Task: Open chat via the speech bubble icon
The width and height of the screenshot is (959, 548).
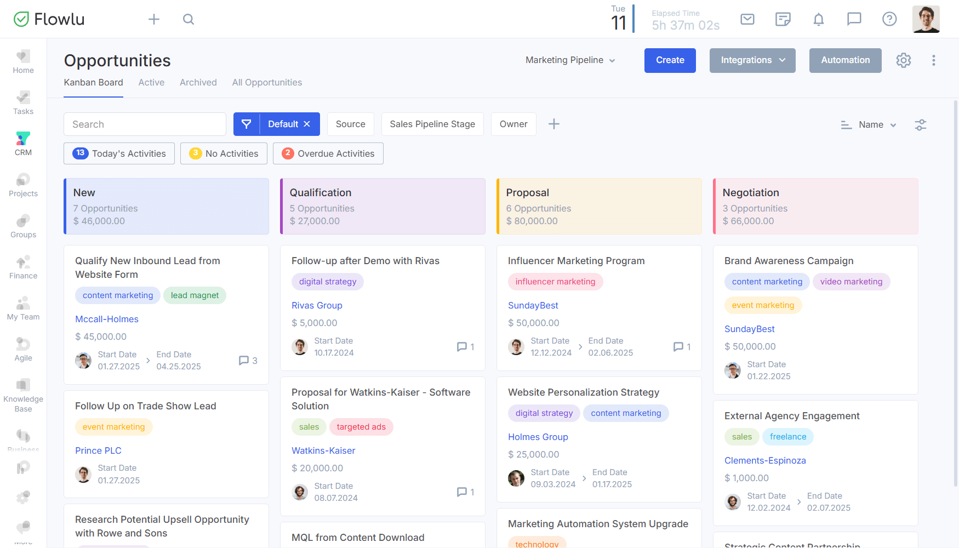Action: coord(854,19)
